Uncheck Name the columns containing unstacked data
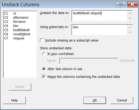Viewport: 139px width, 110px height. point(44,77)
